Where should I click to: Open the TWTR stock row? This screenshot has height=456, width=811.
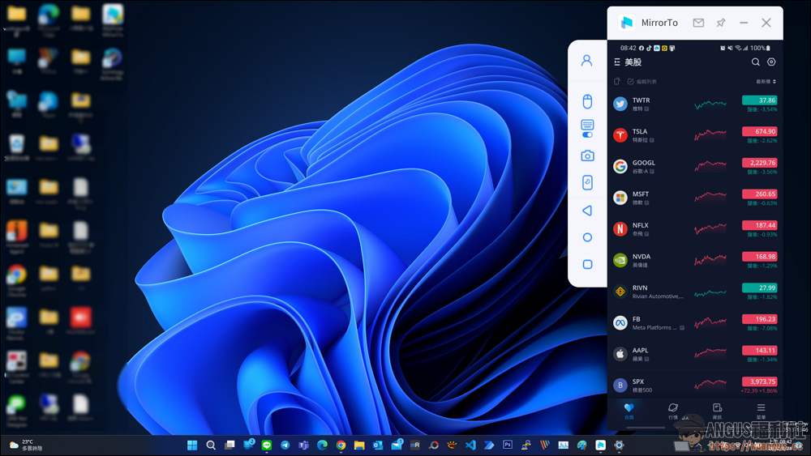click(695, 104)
